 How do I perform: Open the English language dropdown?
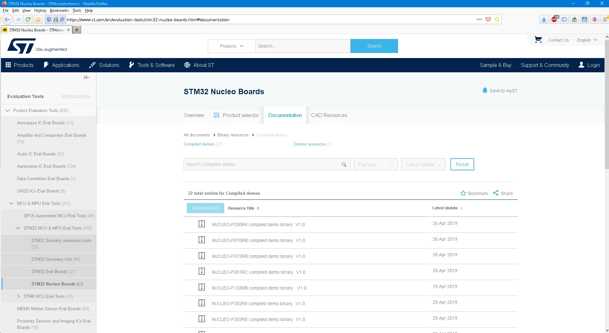click(587, 40)
